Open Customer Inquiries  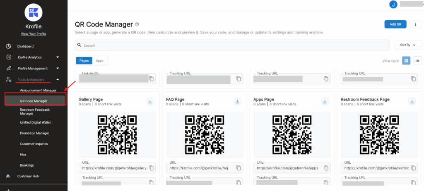click(34, 144)
